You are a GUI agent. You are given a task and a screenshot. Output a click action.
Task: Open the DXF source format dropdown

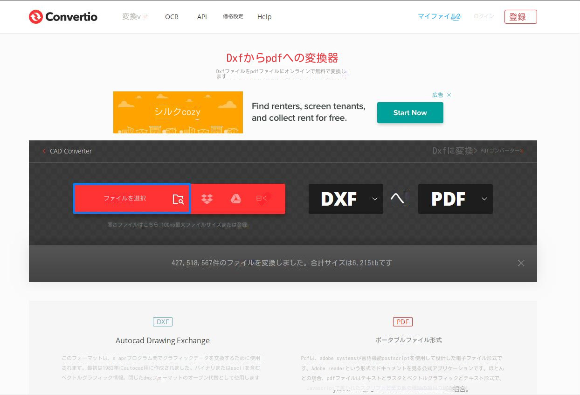346,199
